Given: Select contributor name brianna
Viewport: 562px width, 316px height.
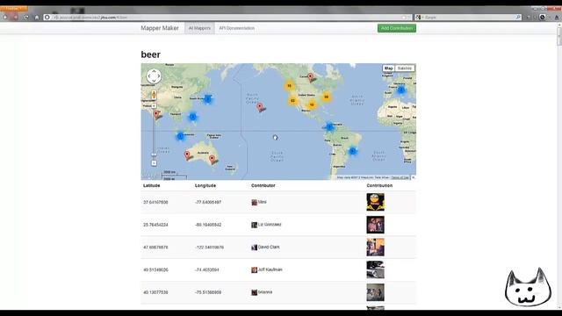Looking at the screenshot, I should (x=265, y=292).
